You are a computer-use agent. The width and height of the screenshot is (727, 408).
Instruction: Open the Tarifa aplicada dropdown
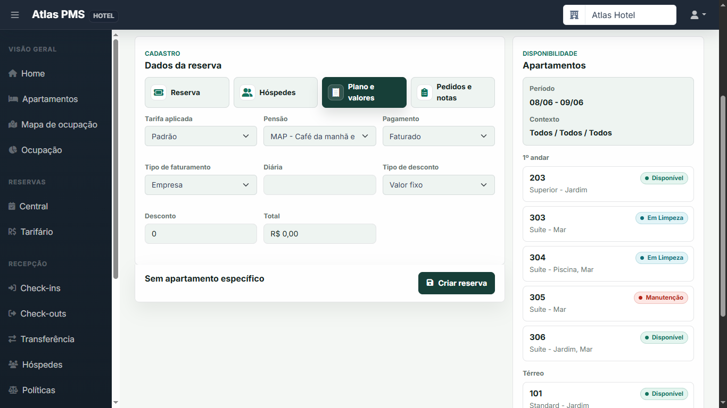click(201, 136)
